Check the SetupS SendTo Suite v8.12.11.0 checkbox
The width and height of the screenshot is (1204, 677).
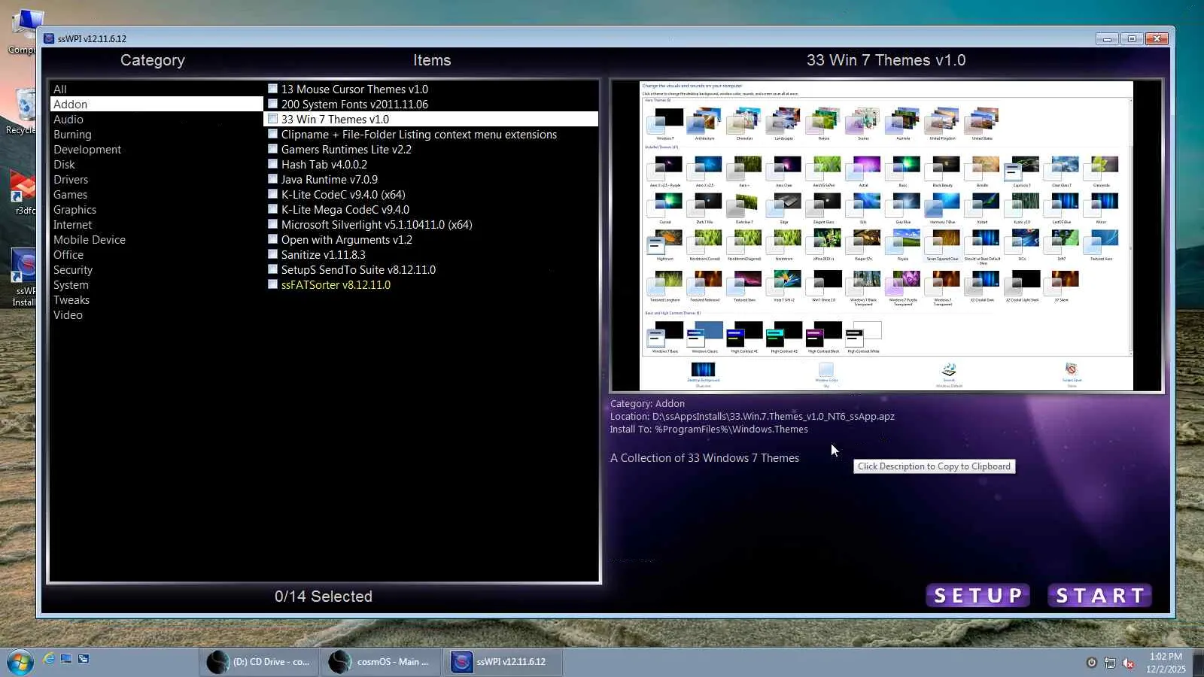click(272, 269)
